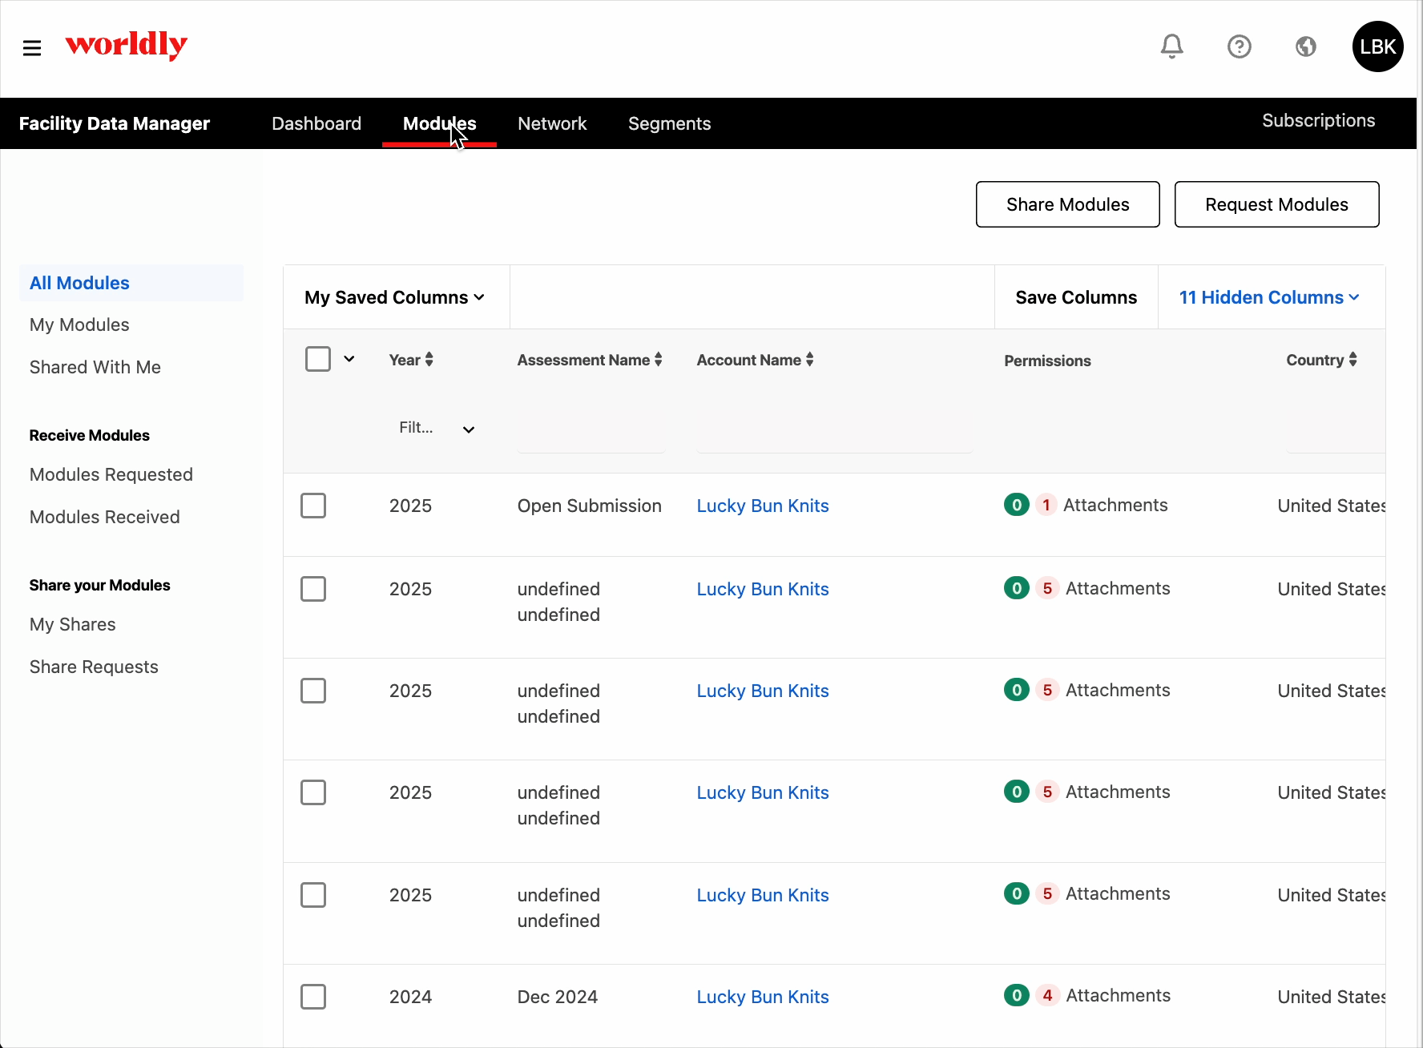The image size is (1423, 1048).
Task: Sort by Account Name column arrows
Action: (x=810, y=360)
